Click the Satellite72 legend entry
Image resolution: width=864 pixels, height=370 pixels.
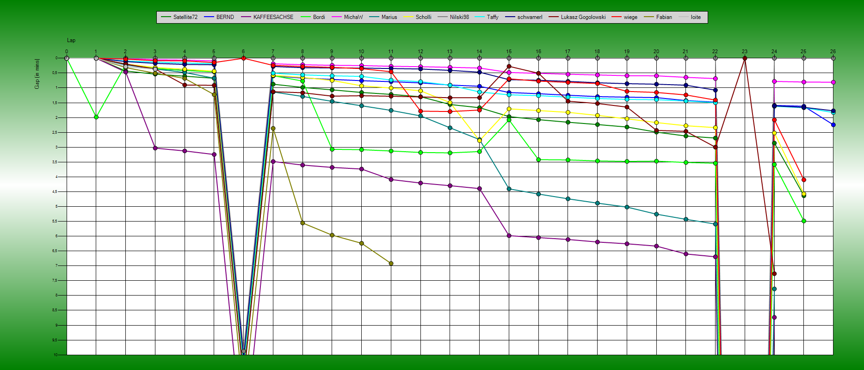coord(179,17)
